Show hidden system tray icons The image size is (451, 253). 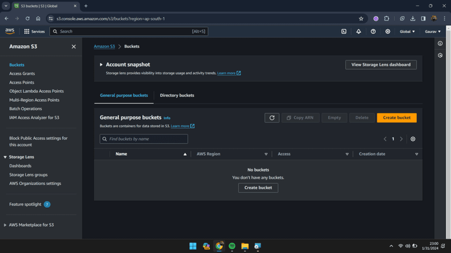391,246
